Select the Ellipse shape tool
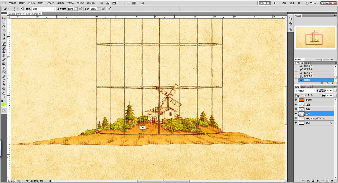The image size is (338, 183). coord(4,89)
